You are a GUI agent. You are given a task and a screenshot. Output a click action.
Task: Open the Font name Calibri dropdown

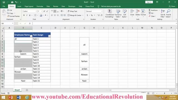(36, 11)
